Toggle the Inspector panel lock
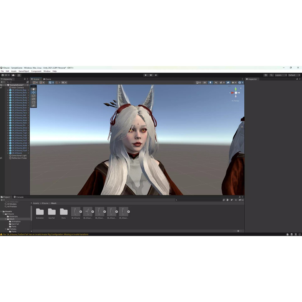Viewport: 302px width, 302px height. click(x=297, y=79)
